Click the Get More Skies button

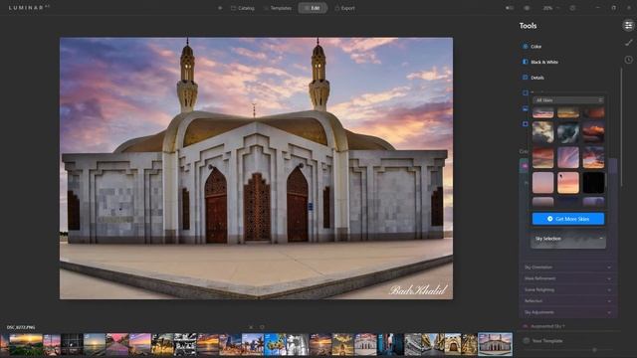568,219
